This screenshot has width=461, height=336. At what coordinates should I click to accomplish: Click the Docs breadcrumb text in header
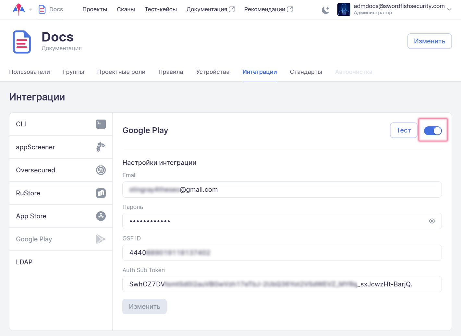pyautogui.click(x=56, y=9)
